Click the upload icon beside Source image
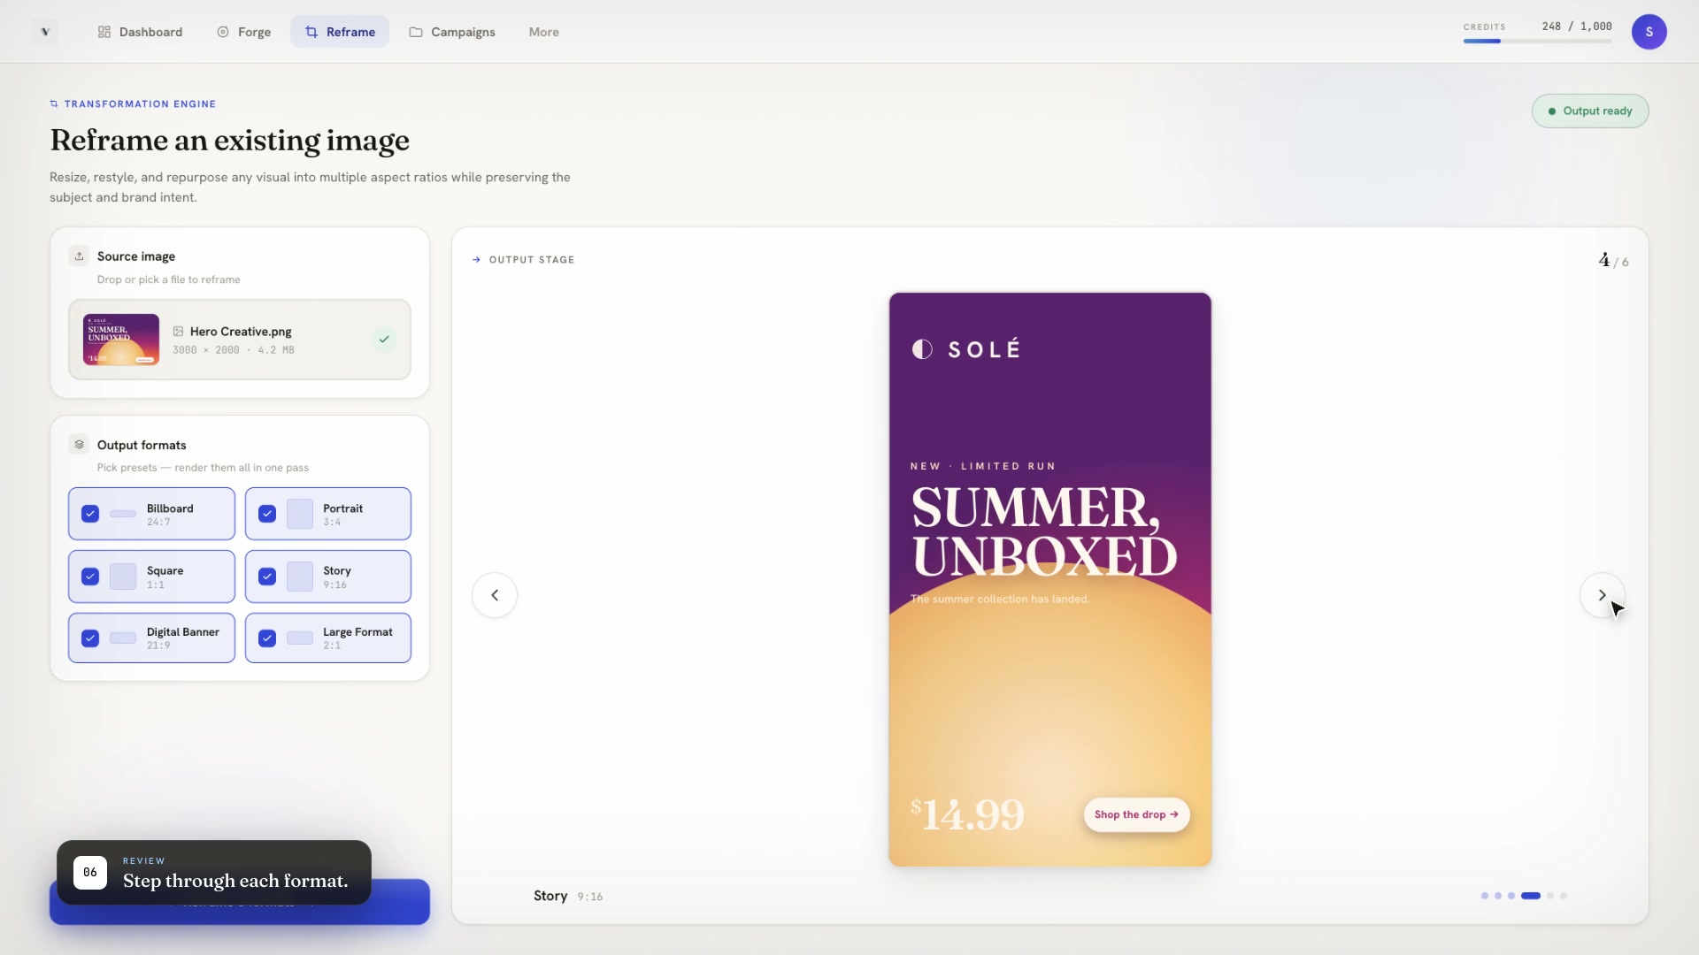This screenshot has height=955, width=1699. pos(79,256)
